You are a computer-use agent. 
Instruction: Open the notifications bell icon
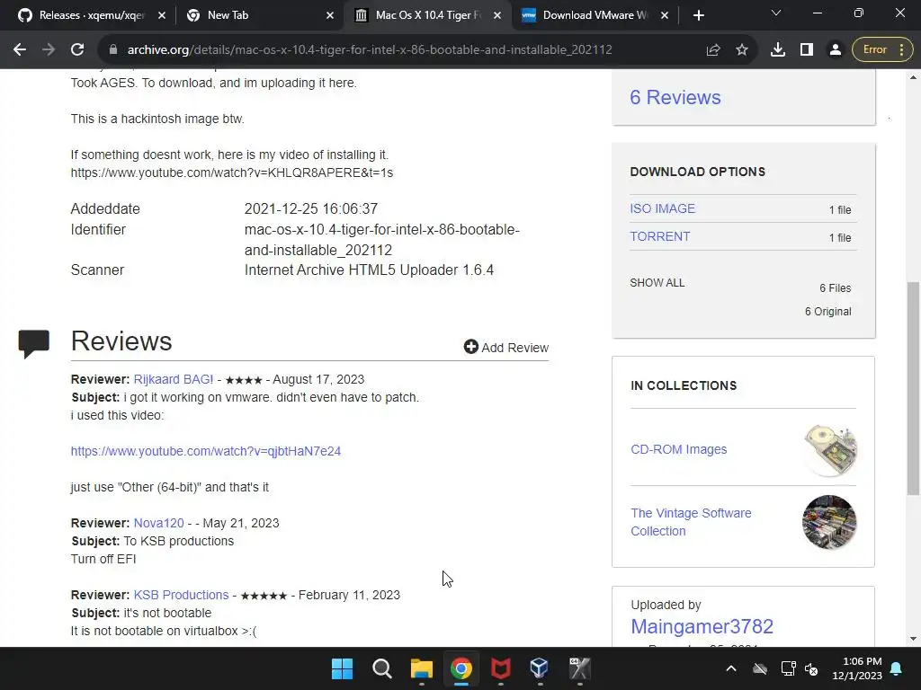(x=897, y=668)
